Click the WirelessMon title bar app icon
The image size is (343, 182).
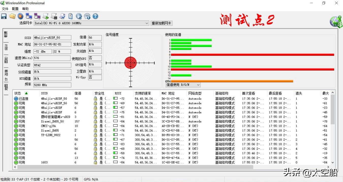click(x=3, y=3)
